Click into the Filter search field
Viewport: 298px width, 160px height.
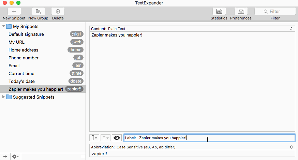point(275,11)
